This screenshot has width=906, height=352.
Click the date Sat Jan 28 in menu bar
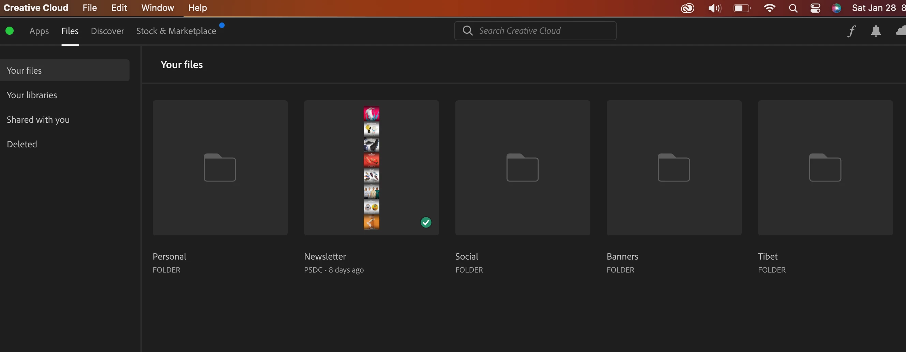tap(874, 8)
